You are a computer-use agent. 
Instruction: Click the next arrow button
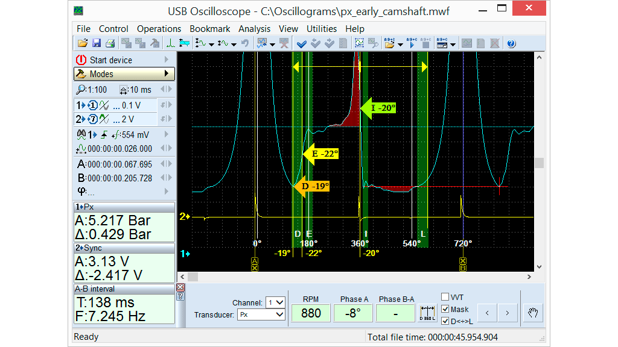point(508,313)
